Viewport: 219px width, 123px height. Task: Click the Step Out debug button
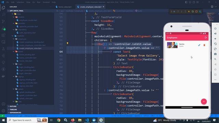pos(185,12)
